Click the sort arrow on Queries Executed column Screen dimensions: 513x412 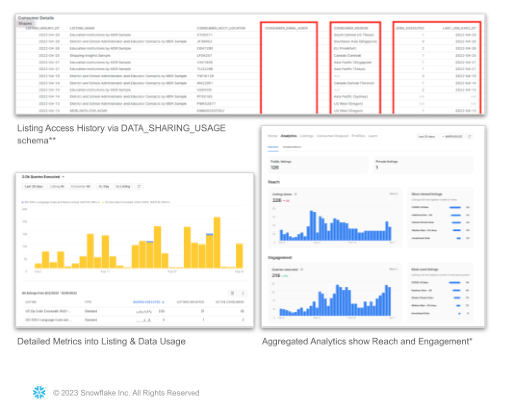tap(163, 302)
